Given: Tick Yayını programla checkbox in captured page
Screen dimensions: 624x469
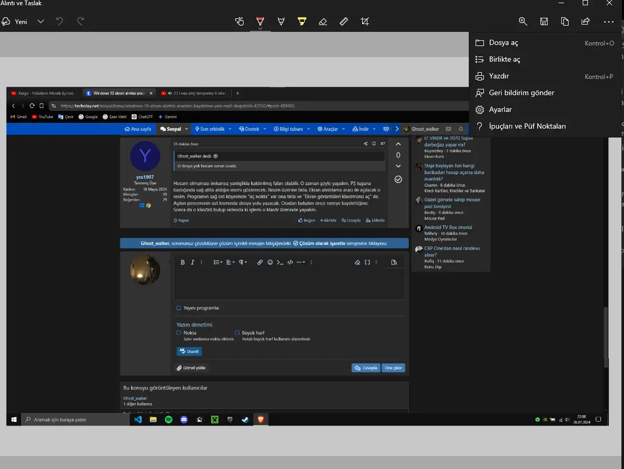Looking at the screenshot, I should [x=179, y=308].
